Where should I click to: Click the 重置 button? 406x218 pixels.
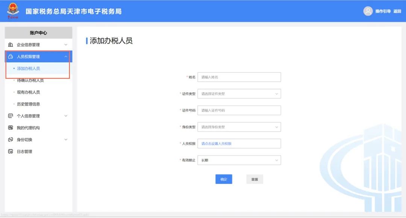(x=255, y=179)
